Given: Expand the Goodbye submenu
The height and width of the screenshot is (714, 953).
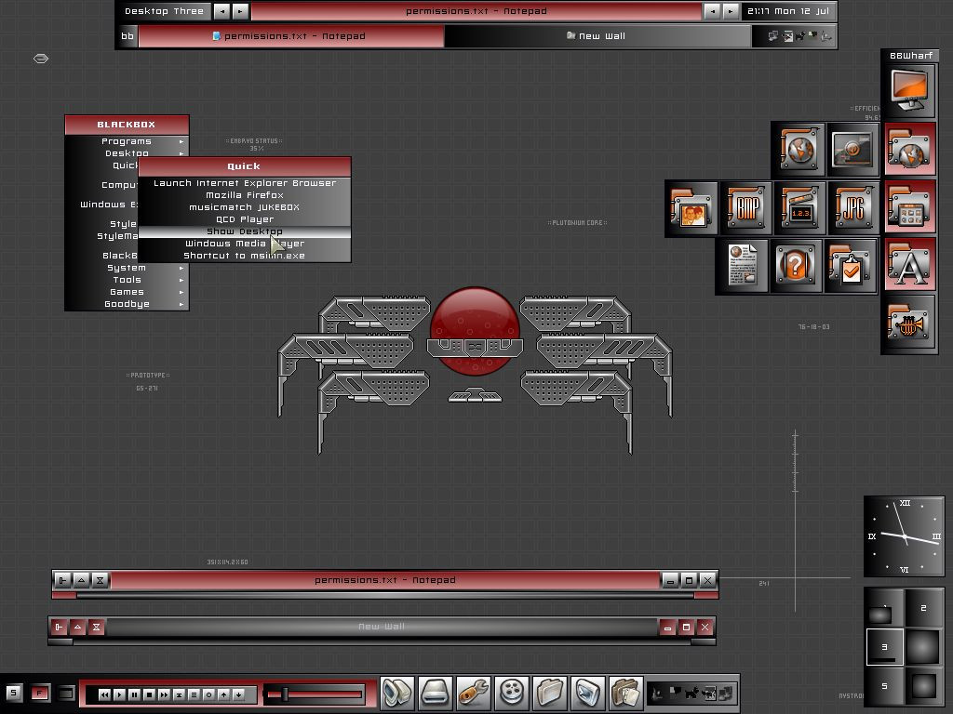Looking at the screenshot, I should coord(127,304).
